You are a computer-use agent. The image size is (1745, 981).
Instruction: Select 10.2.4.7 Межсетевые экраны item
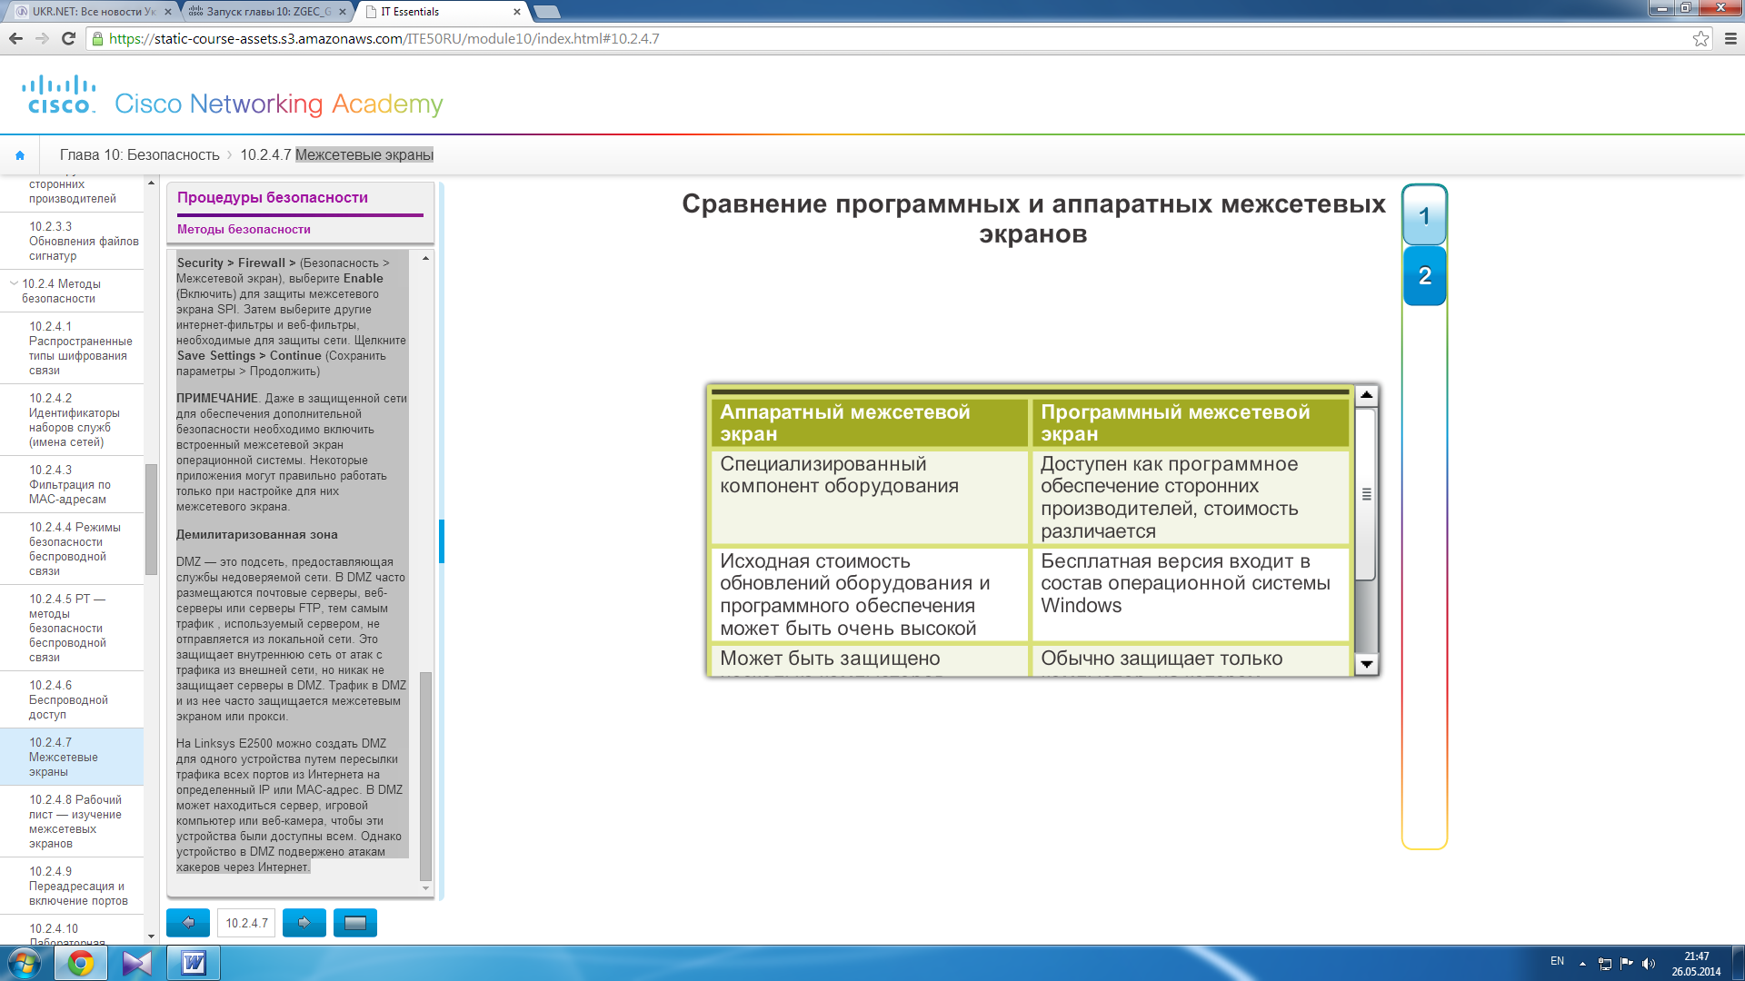coord(72,757)
